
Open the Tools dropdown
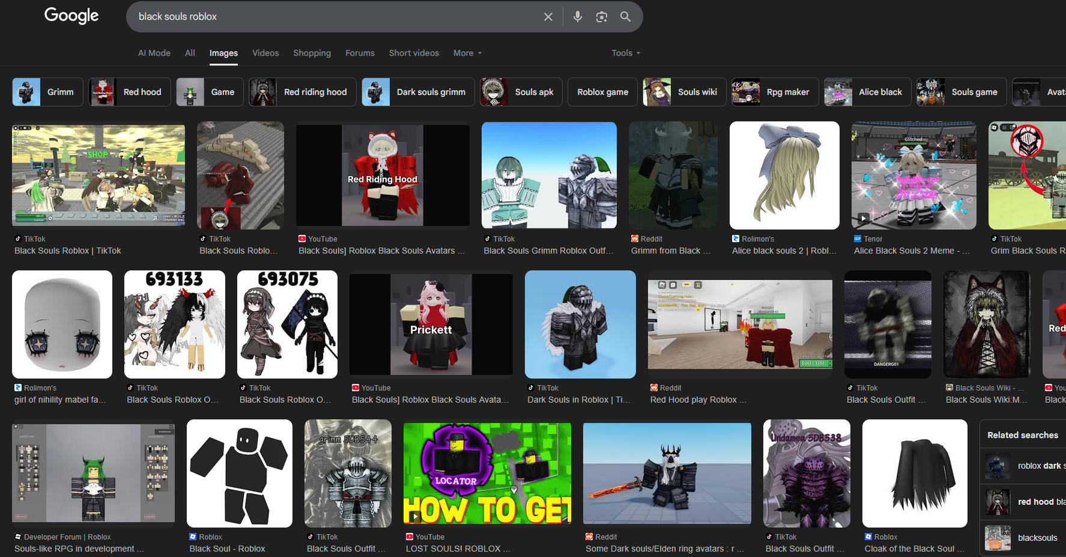(x=626, y=53)
